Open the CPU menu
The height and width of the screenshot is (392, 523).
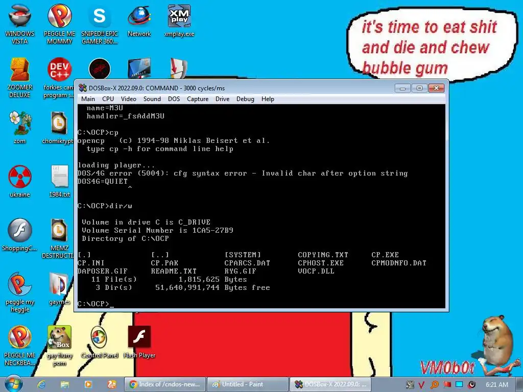pos(108,99)
